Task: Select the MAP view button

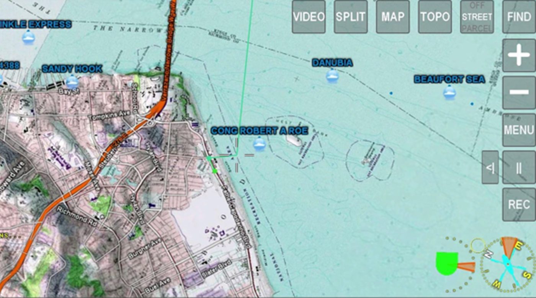Action: [x=393, y=17]
